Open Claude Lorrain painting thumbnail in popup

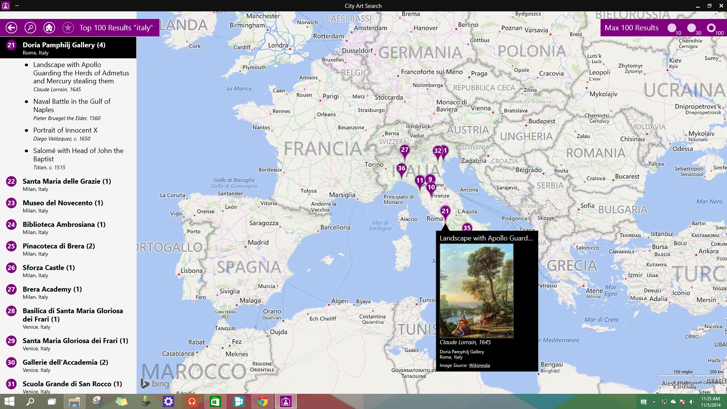[x=476, y=291]
